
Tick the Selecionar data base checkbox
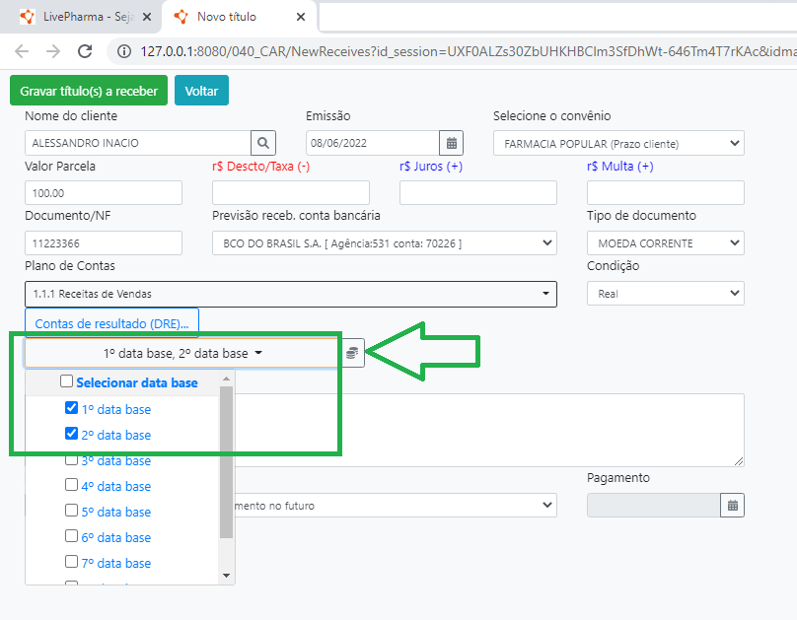pyautogui.click(x=66, y=381)
